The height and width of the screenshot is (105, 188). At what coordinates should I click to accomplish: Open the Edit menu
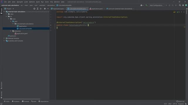(9, 2)
